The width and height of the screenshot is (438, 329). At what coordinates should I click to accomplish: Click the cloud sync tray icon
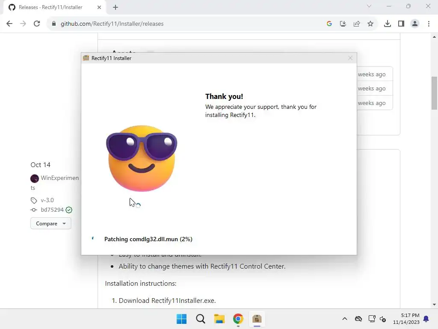point(358,319)
